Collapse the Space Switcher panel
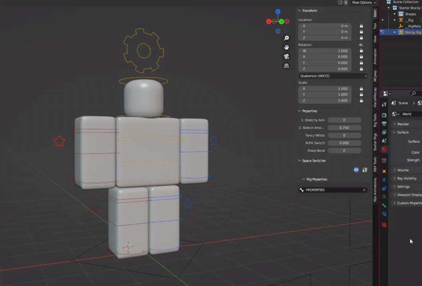This screenshot has height=286, width=422. coord(299,161)
